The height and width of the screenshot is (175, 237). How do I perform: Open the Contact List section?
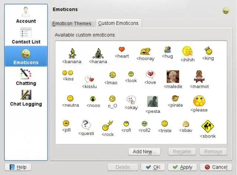[x=26, y=36]
